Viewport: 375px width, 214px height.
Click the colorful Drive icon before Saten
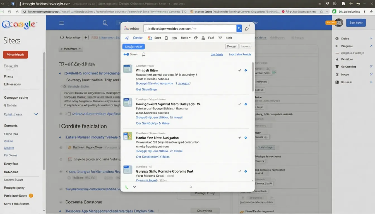[150, 38]
